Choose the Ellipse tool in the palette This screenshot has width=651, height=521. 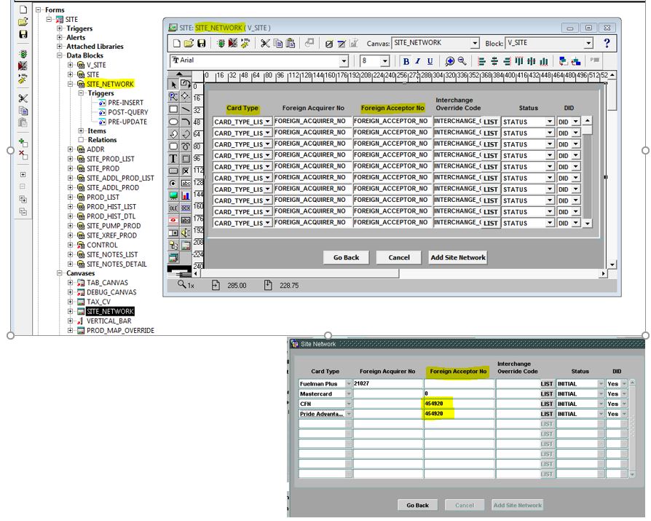(x=174, y=122)
